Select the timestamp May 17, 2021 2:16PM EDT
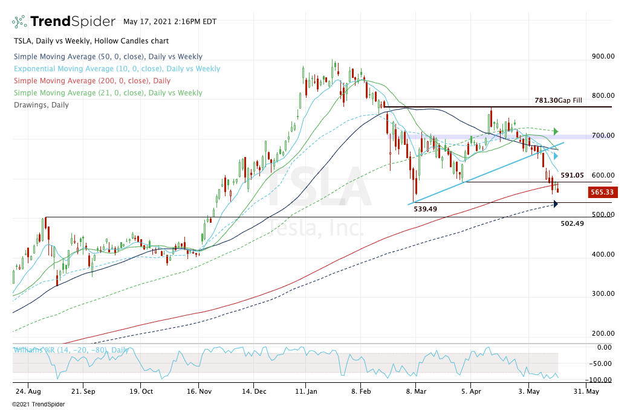 [170, 22]
